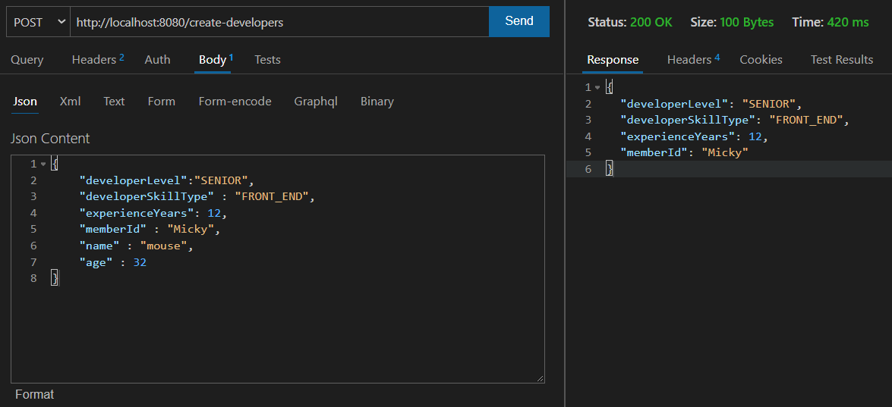Open the request Headers tab
This screenshot has height=407, width=892.
coord(98,60)
